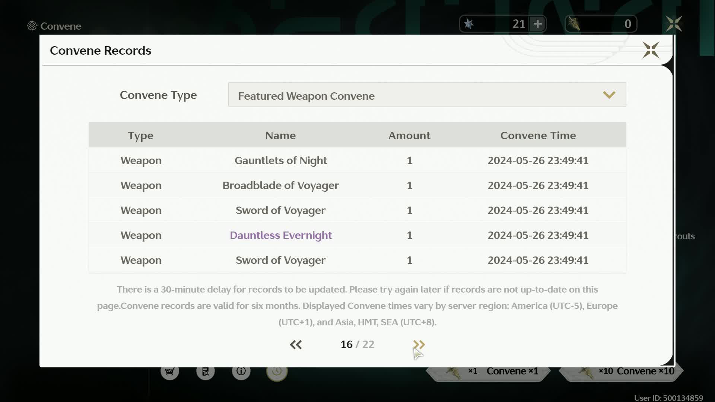Click the page indicator showing 16 / 22
The height and width of the screenshot is (402, 715).
[x=357, y=344]
